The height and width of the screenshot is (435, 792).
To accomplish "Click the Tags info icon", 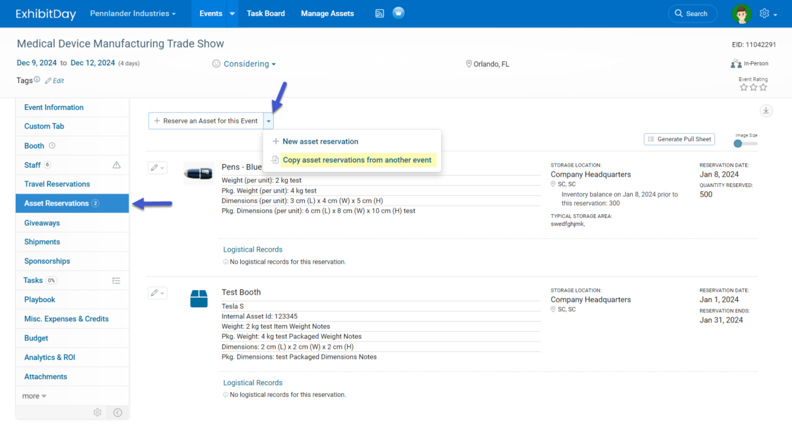I will [37, 80].
